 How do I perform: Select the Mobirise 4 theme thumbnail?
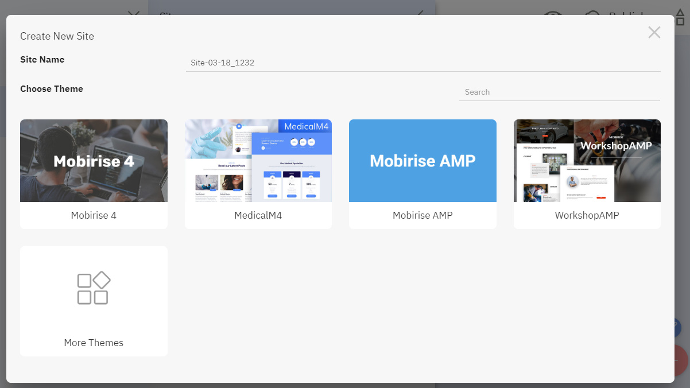pos(94,161)
